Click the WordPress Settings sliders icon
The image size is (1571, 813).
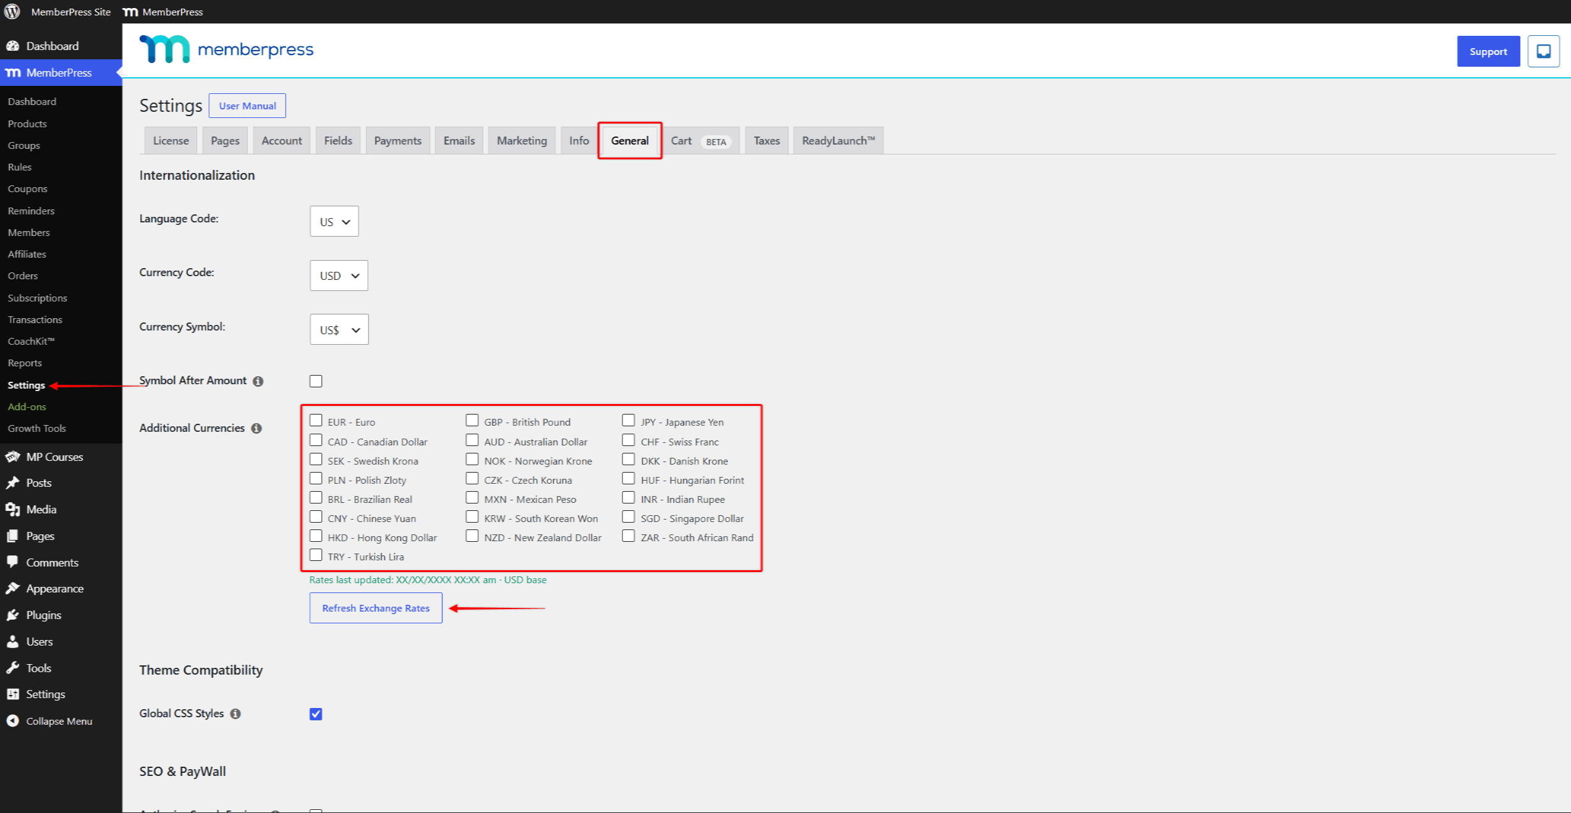[x=12, y=694]
